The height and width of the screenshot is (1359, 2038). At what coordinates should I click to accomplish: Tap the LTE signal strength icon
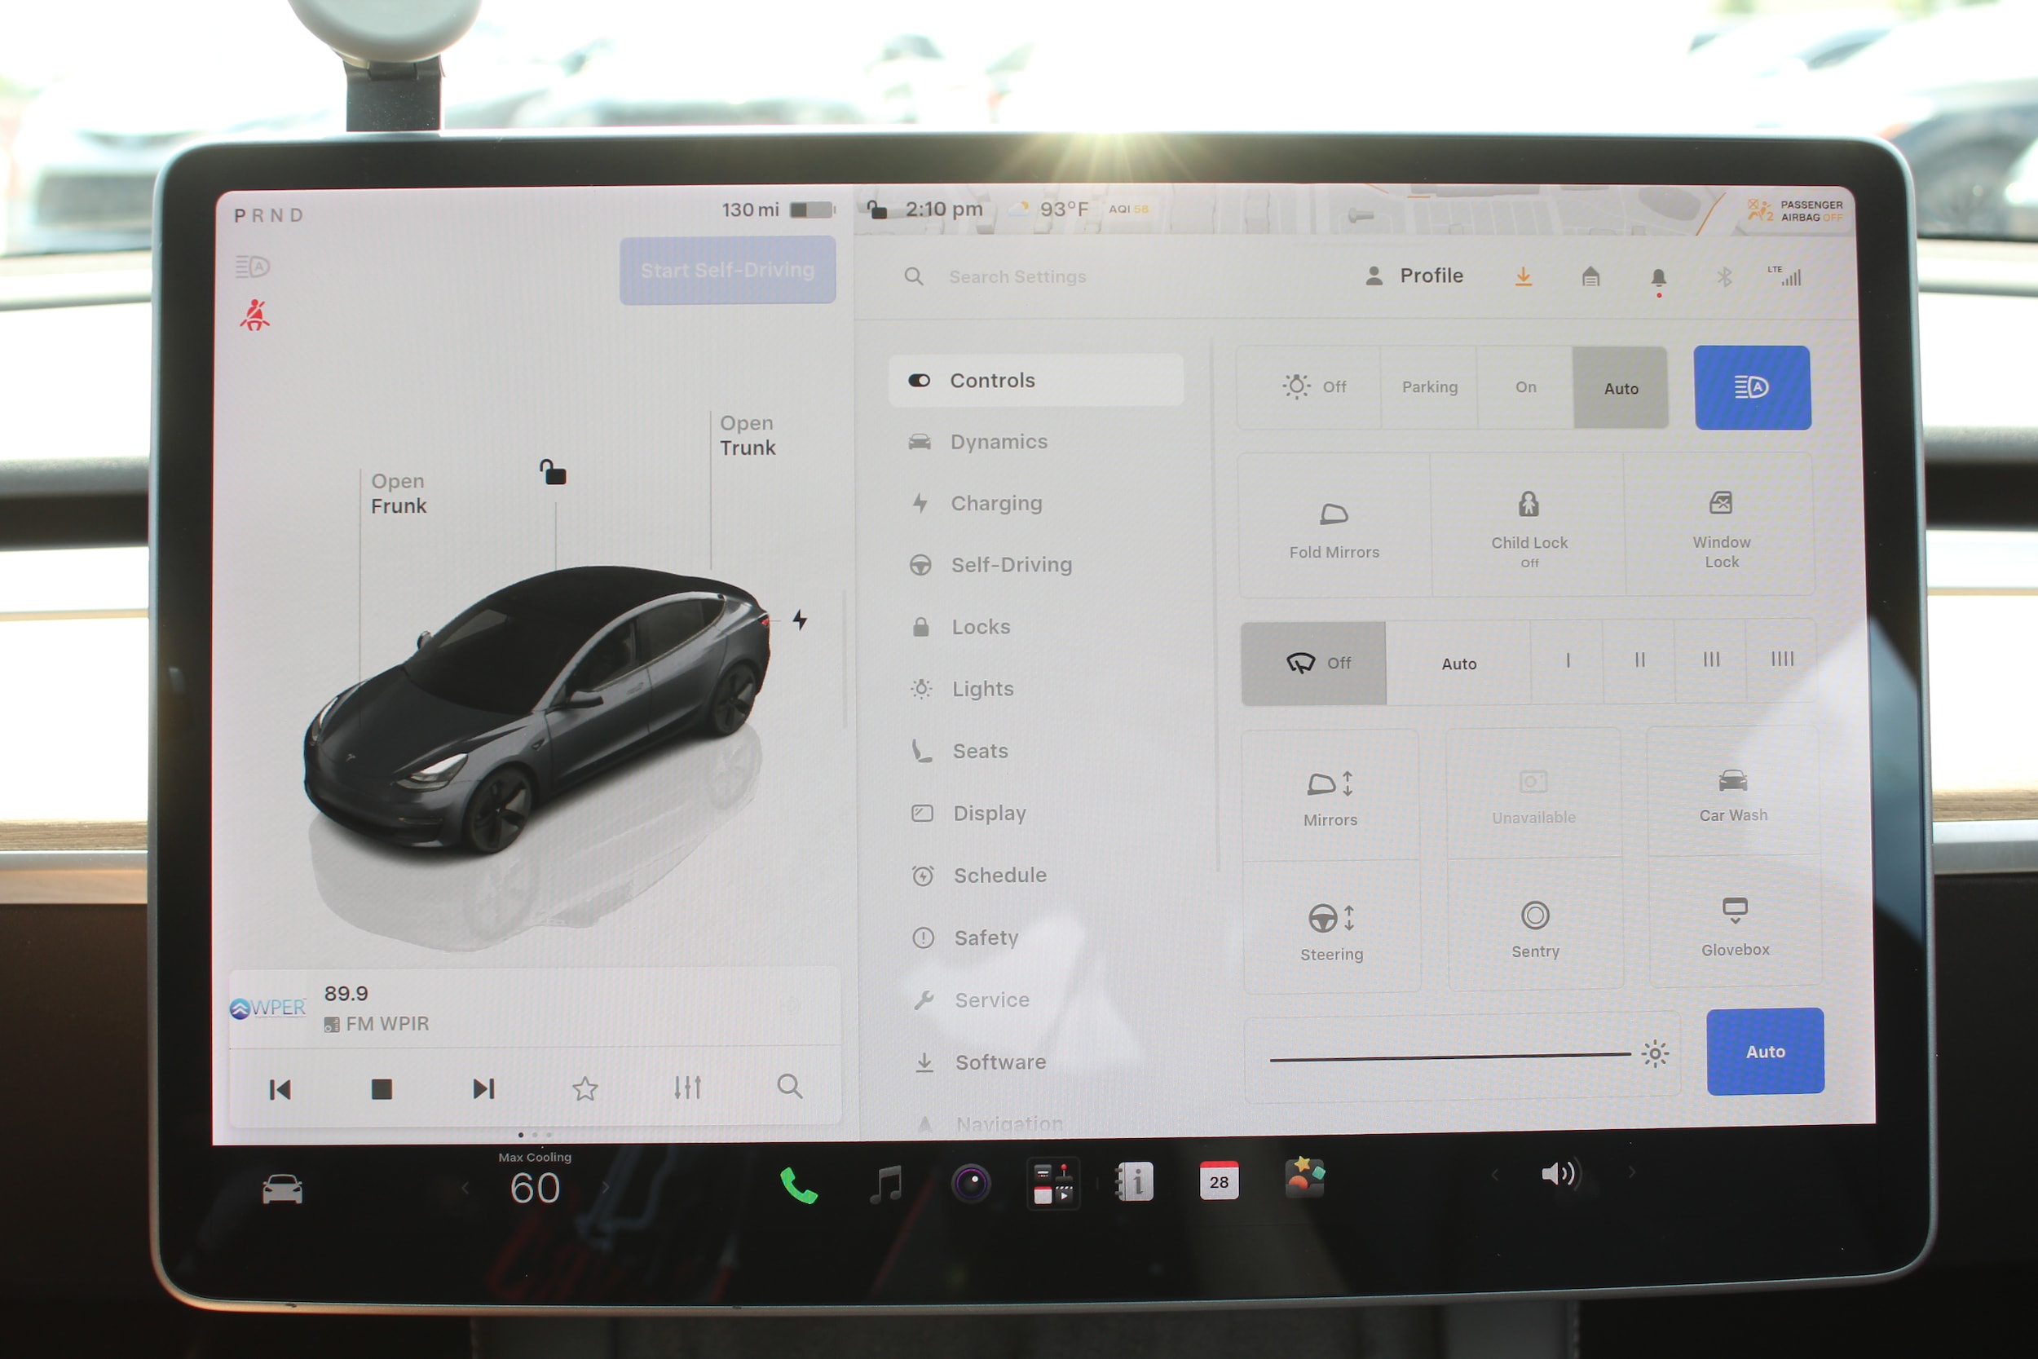pyautogui.click(x=1786, y=276)
